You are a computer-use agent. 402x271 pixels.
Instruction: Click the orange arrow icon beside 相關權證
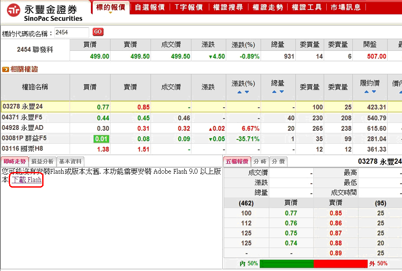5,69
